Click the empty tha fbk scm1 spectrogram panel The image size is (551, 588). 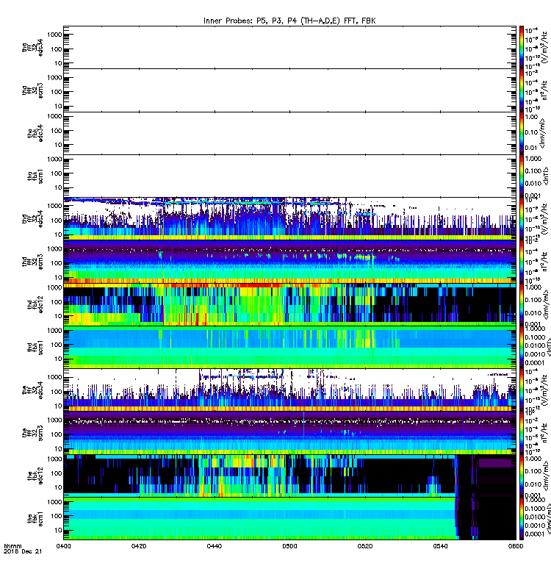coord(289,176)
